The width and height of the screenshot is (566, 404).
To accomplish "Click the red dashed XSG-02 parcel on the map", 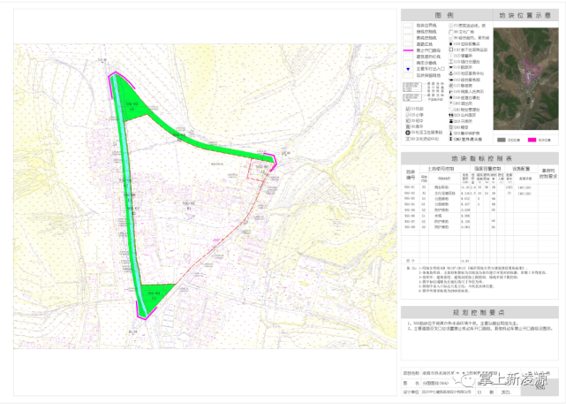I will pyautogui.click(x=259, y=170).
